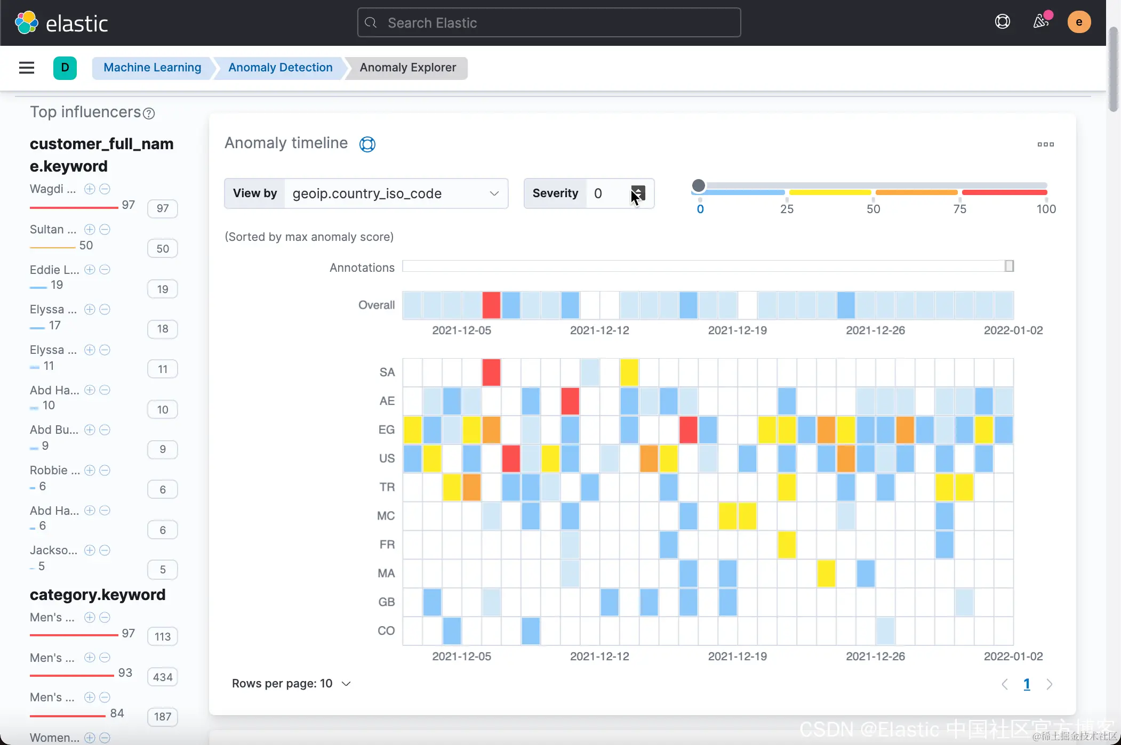The image size is (1121, 745).
Task: Exclude Sultan influencer with minus icon
Action: (x=105, y=229)
